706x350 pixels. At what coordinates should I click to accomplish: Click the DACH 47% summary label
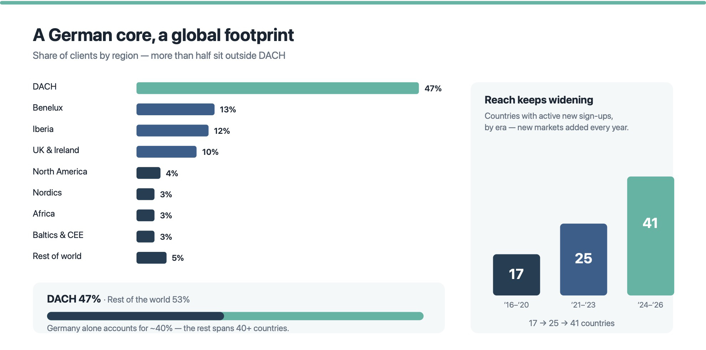[74, 299]
